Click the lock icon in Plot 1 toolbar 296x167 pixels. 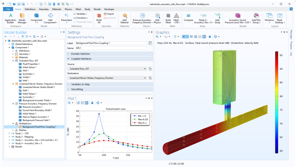pyautogui.click(x=92, y=103)
